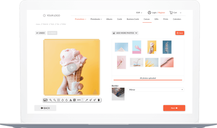This screenshot has height=128, width=217.
Task: Click the Next button
Action: [x=174, y=108]
